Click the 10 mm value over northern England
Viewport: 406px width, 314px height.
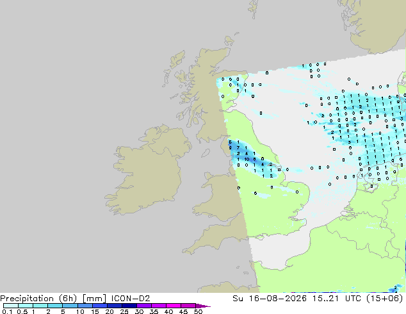click(x=247, y=160)
